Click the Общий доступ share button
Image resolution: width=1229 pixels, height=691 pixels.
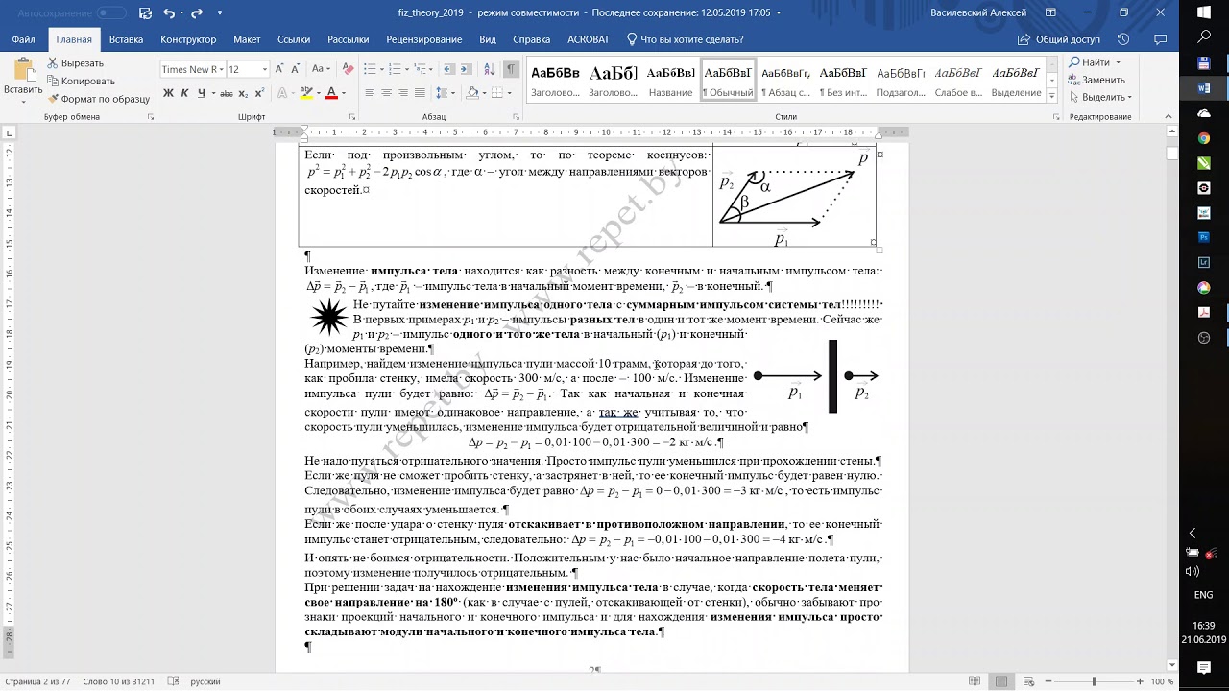1059,39
